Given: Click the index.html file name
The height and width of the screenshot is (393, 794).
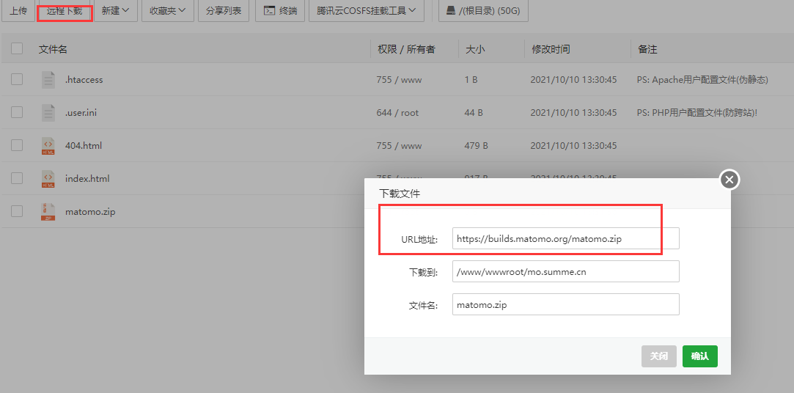Looking at the screenshot, I should pos(87,179).
